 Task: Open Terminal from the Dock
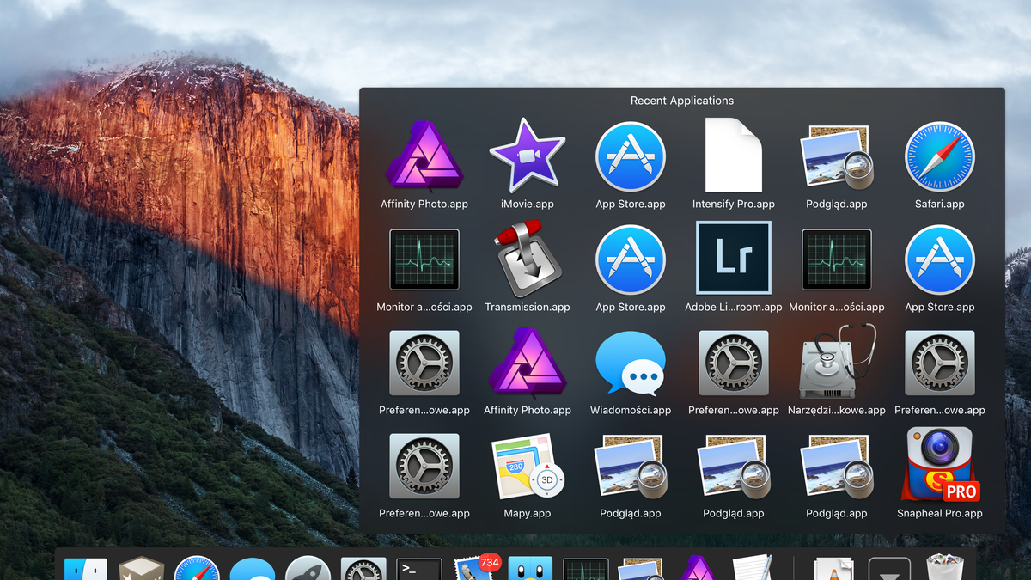419,569
